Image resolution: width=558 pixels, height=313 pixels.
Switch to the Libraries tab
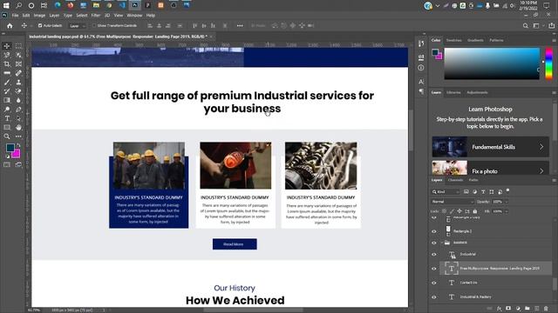point(453,92)
